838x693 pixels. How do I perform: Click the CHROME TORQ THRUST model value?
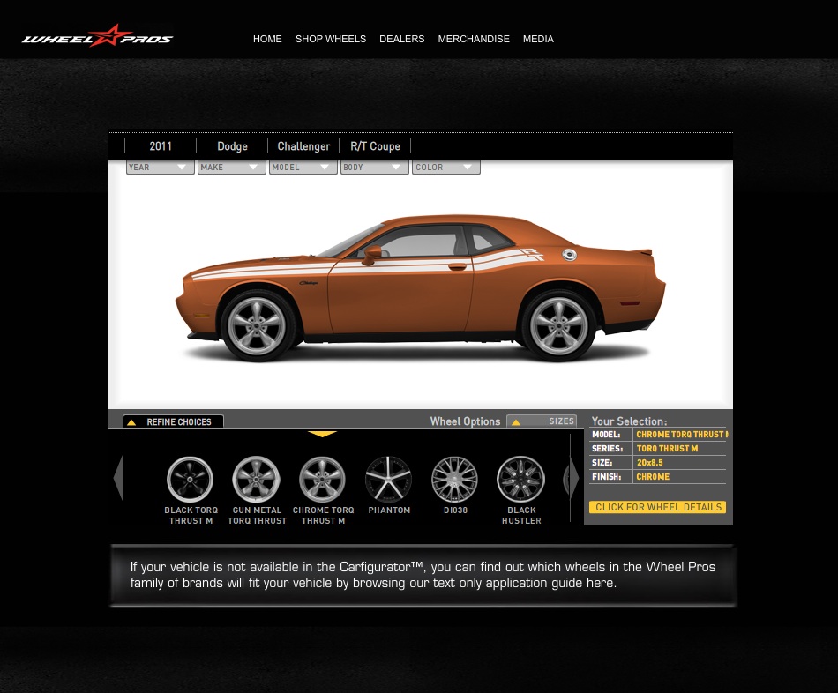coord(681,435)
